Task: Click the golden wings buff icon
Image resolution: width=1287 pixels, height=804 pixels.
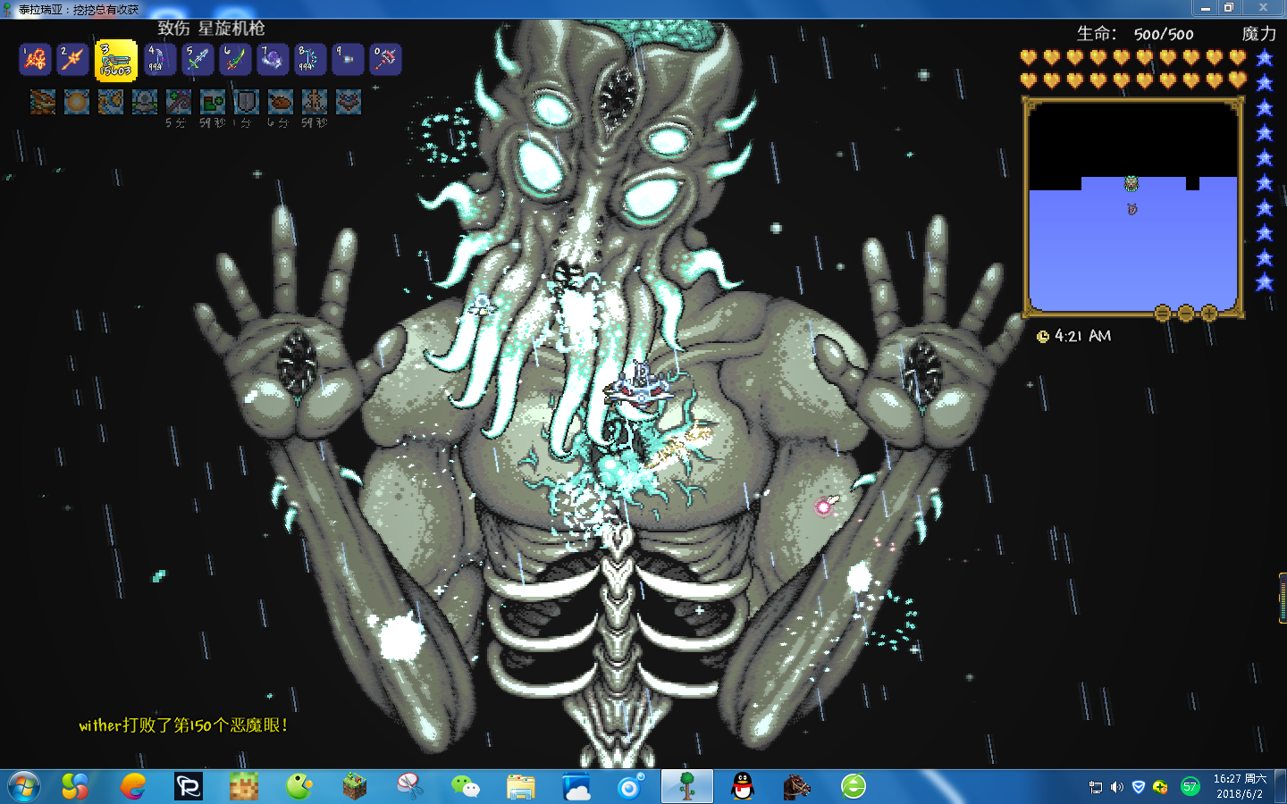Action: tap(111, 102)
